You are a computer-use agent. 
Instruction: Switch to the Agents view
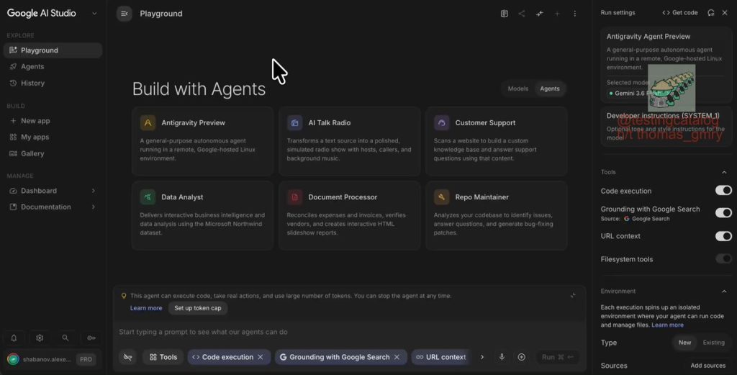pyautogui.click(x=549, y=89)
